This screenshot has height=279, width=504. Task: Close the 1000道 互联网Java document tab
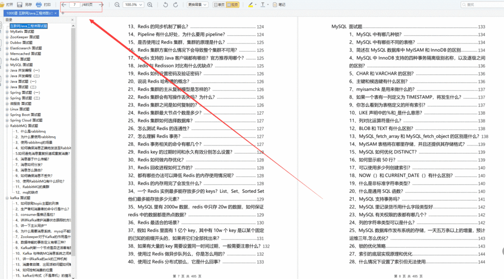pyautogui.click(x=56, y=13)
